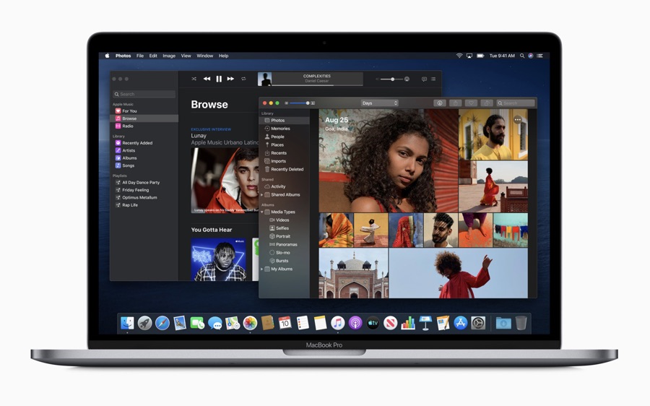The width and height of the screenshot is (650, 406).
Task: Open AirPlay audio output in Music
Action: [407, 79]
